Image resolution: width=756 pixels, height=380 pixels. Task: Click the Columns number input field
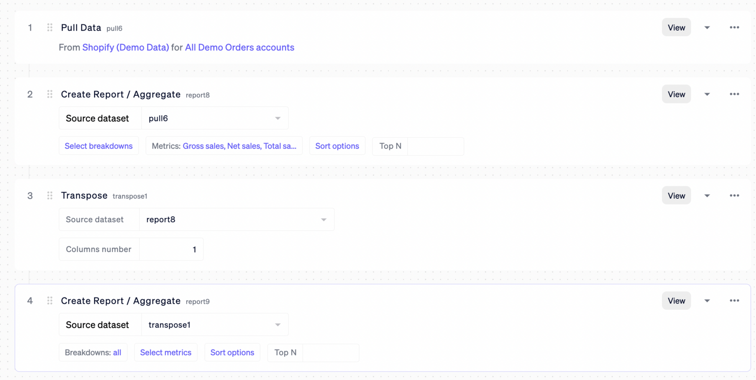[171, 249]
